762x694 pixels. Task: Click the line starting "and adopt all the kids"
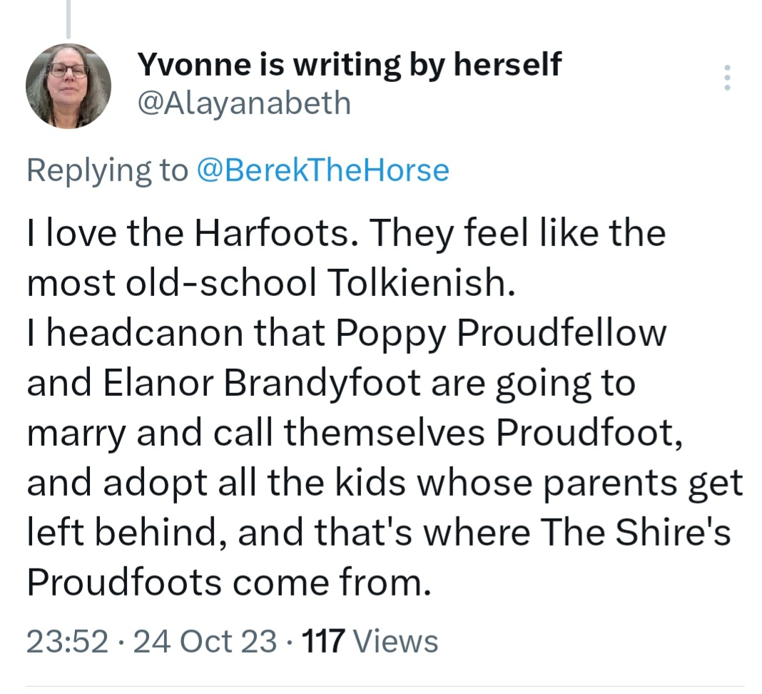click(x=385, y=483)
